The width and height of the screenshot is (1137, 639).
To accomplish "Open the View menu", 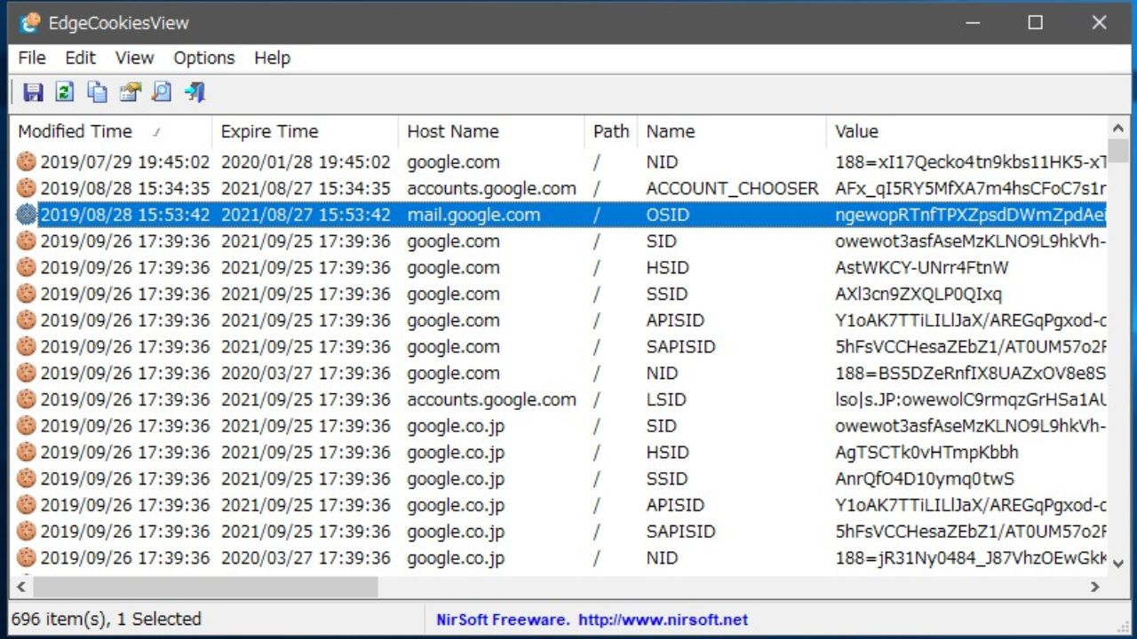I will (x=134, y=58).
